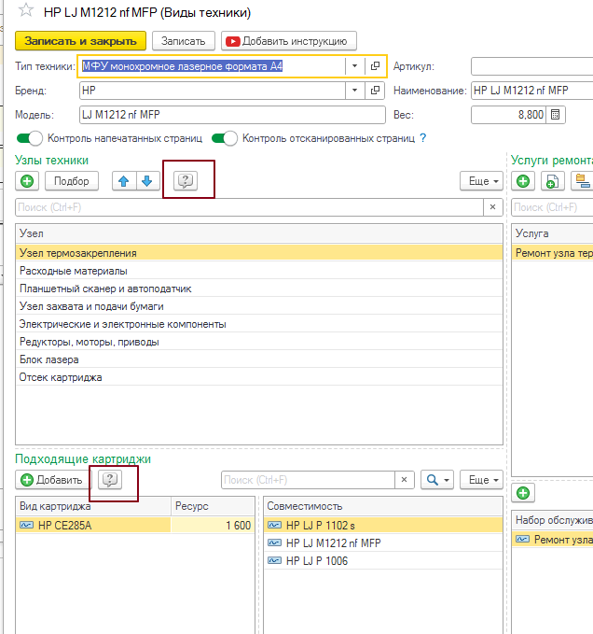Screen dimensions: 593x634
Task: Open help icon in Подходящие картриджи toolbar
Action: (x=110, y=480)
